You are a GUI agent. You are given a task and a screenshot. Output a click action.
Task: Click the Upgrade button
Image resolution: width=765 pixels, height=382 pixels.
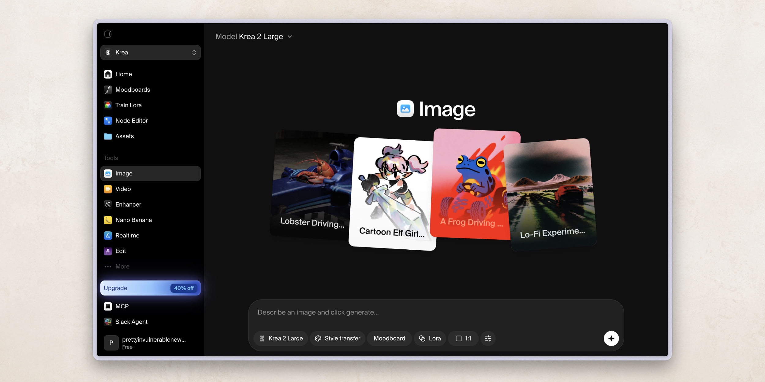point(150,288)
